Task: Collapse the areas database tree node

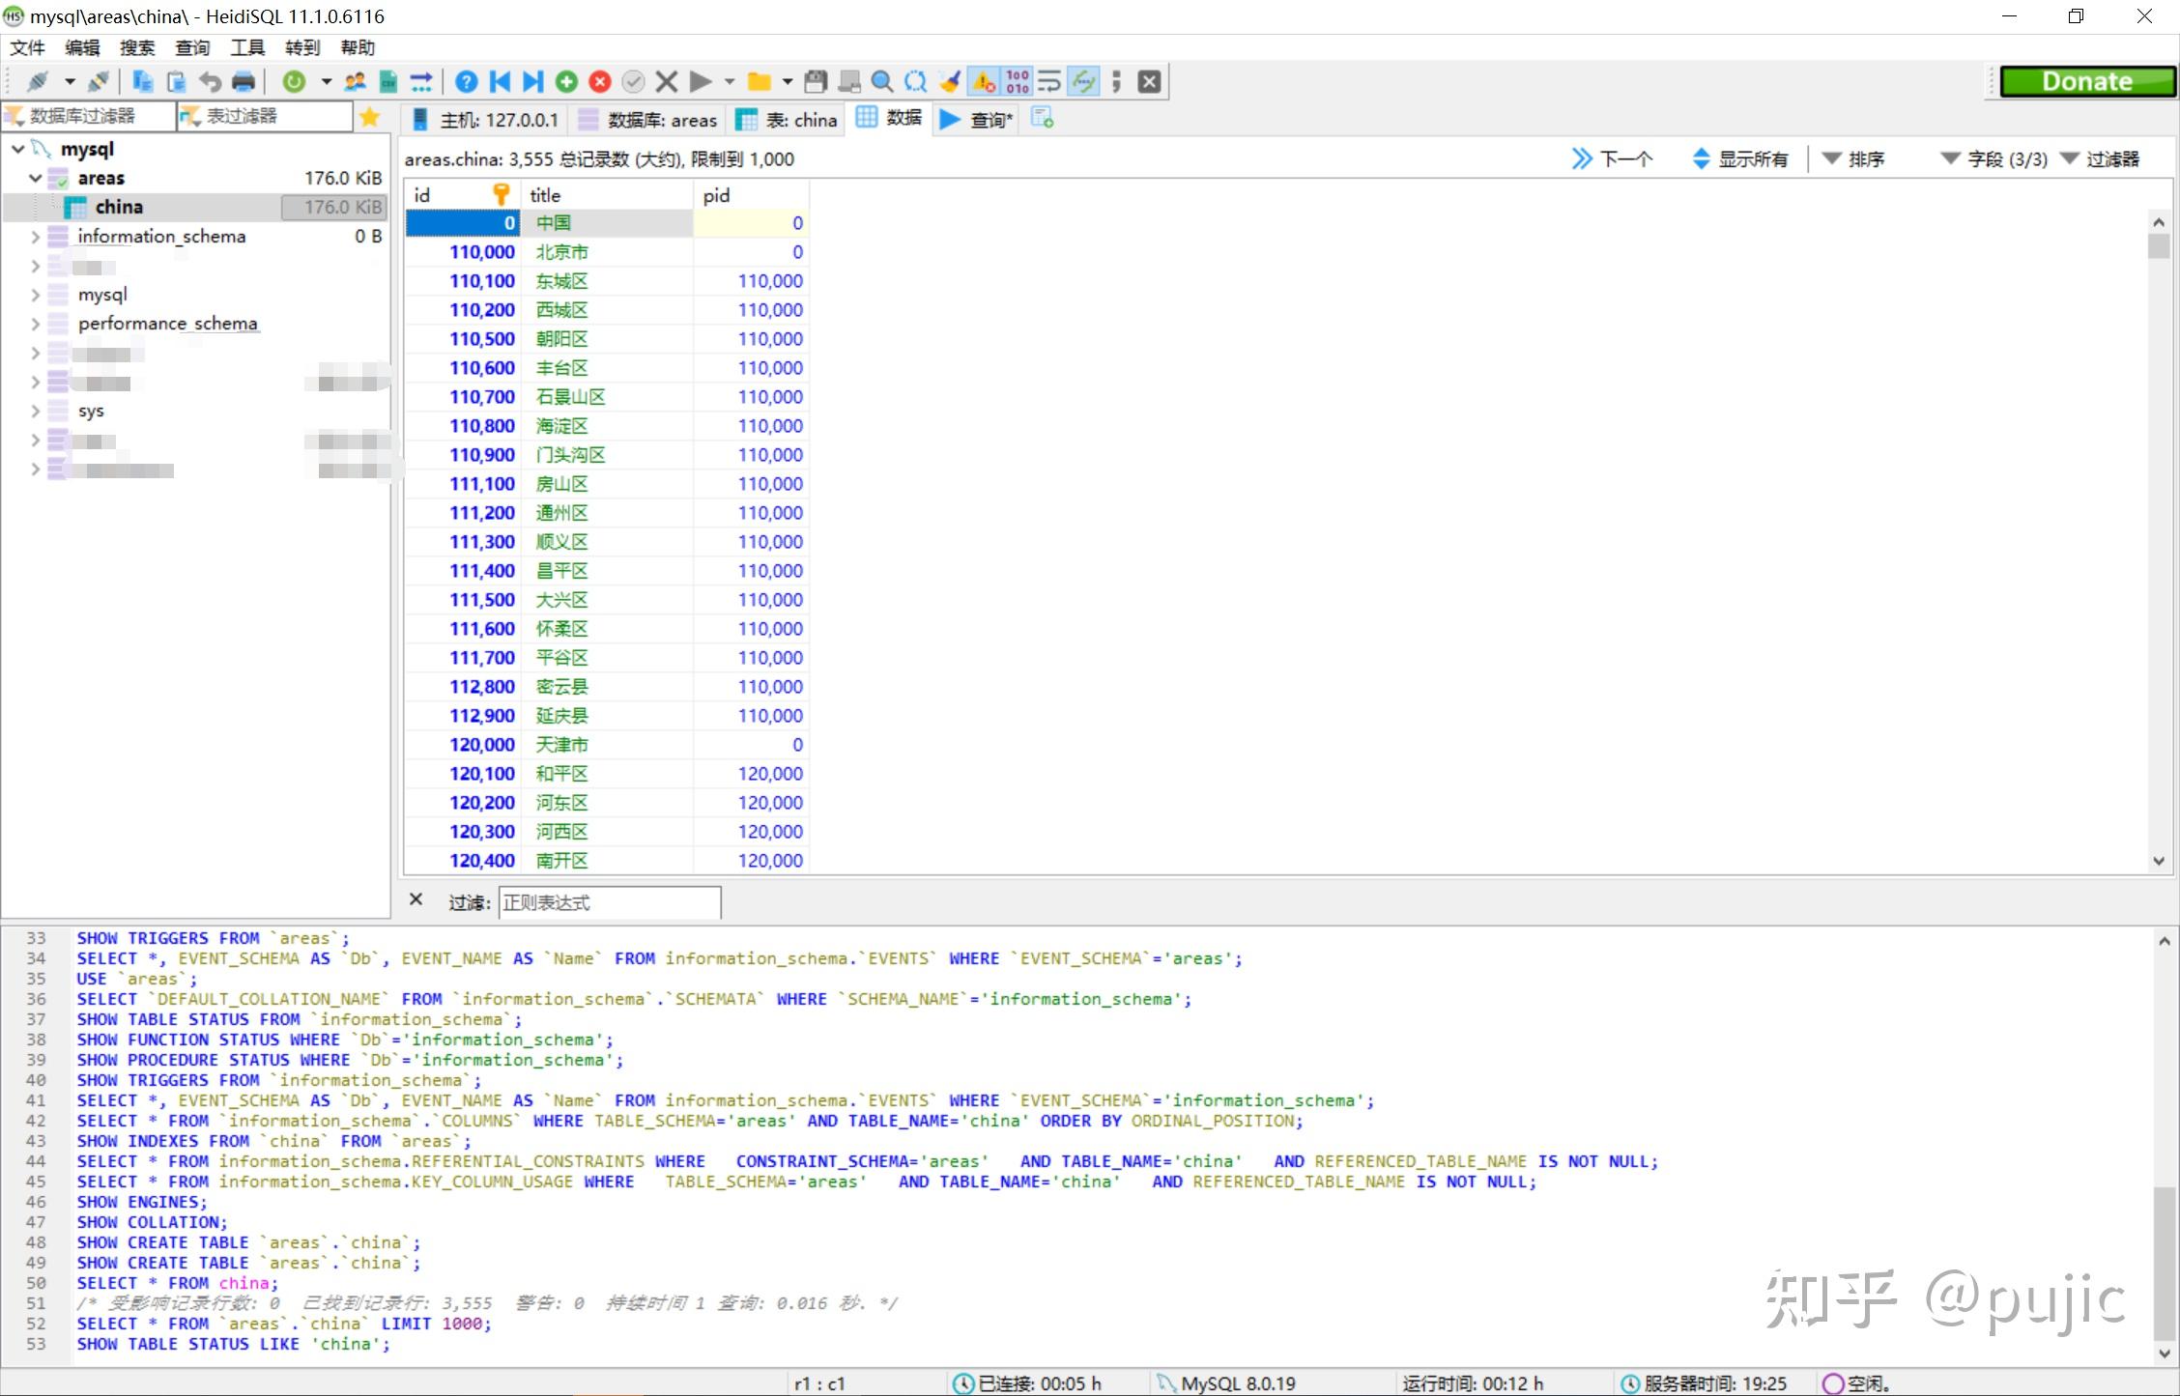Action: (36, 179)
